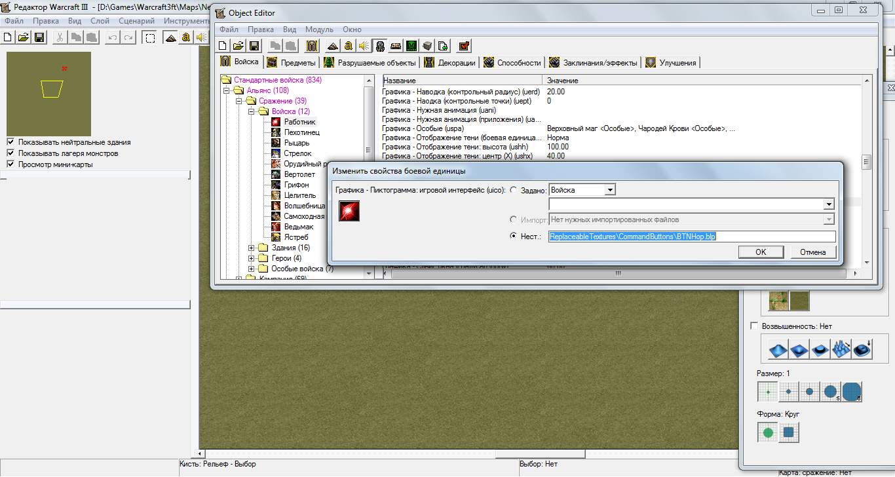Switch to the Улучшения tab
This screenshot has height=477, width=895.
click(672, 62)
